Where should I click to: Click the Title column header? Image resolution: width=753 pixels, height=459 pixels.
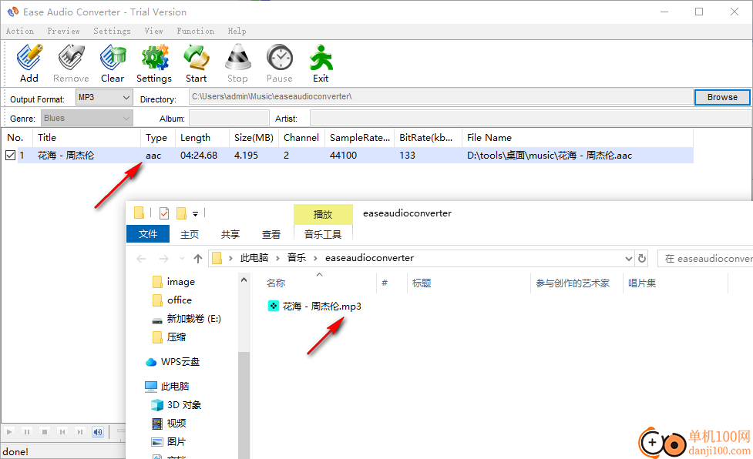(x=86, y=138)
